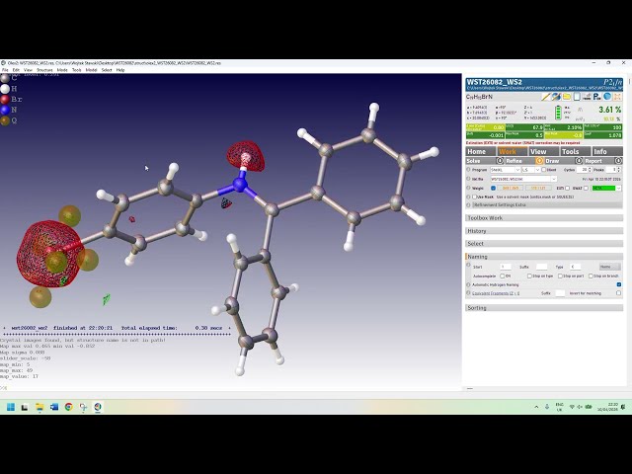The height and width of the screenshot is (474, 632).
Task: Open the hkl file dropdown
Action: (x=524, y=179)
